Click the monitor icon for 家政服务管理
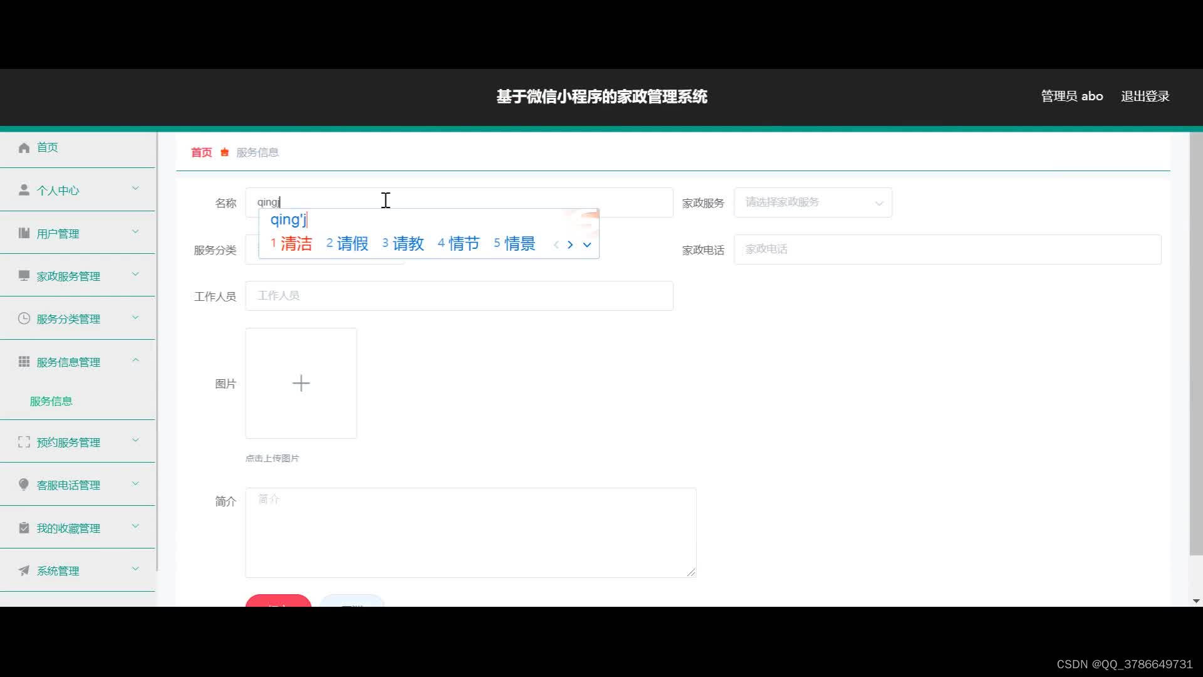 [x=24, y=276]
